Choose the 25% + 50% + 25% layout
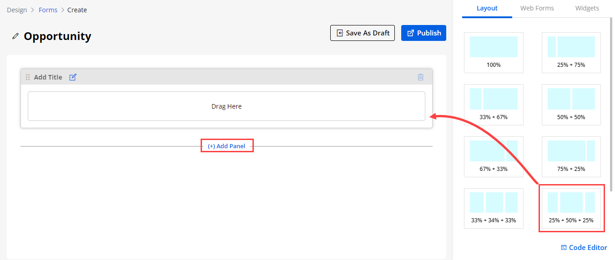The width and height of the screenshot is (615, 260). [x=571, y=208]
